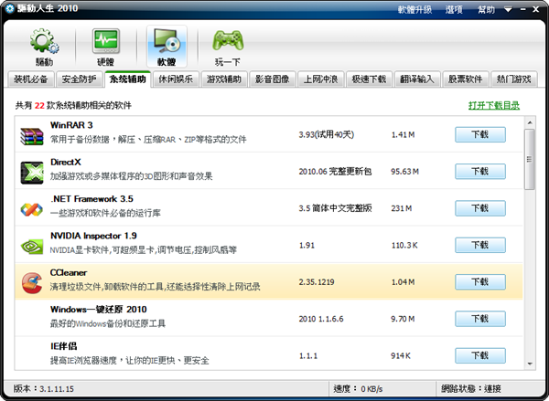549x401 pixels.
Task: Switch to the 游戏辅助 tab
Action: click(224, 79)
